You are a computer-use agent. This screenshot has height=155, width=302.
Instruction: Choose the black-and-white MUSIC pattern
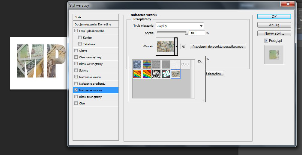(156, 74)
